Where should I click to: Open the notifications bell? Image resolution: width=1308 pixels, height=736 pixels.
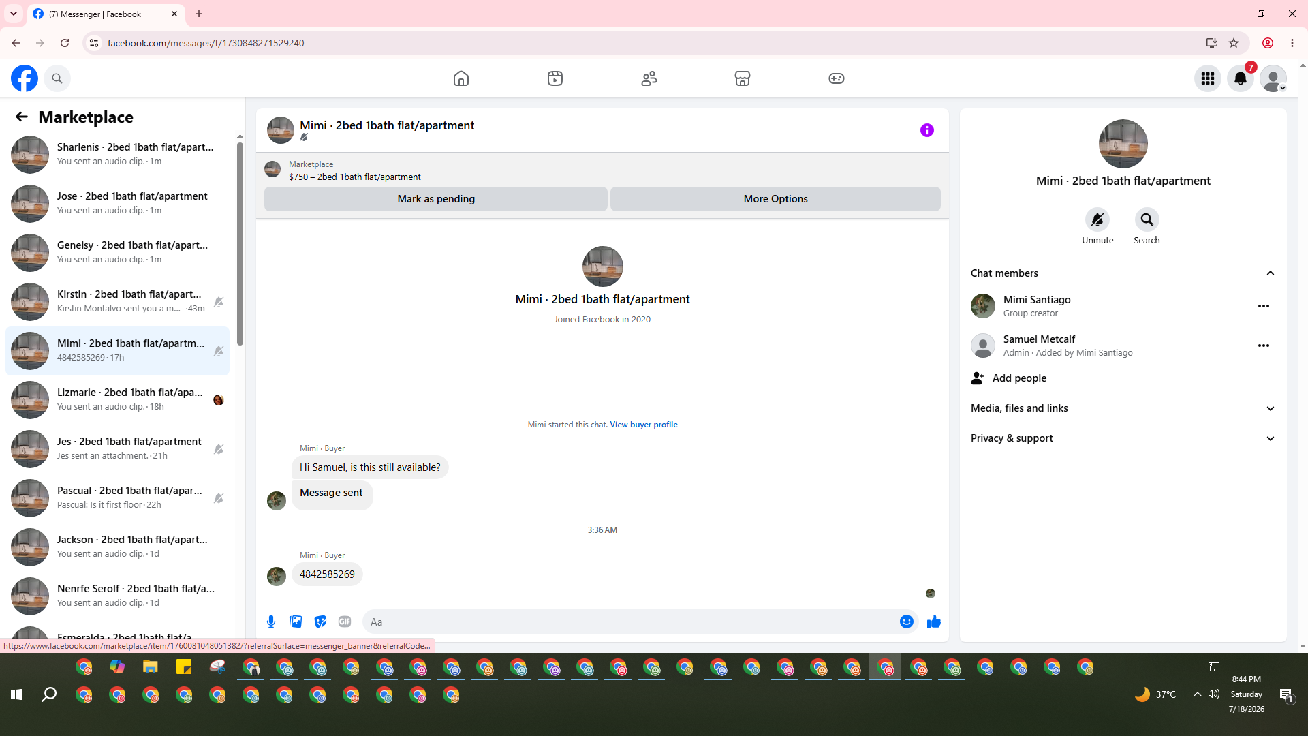point(1241,78)
